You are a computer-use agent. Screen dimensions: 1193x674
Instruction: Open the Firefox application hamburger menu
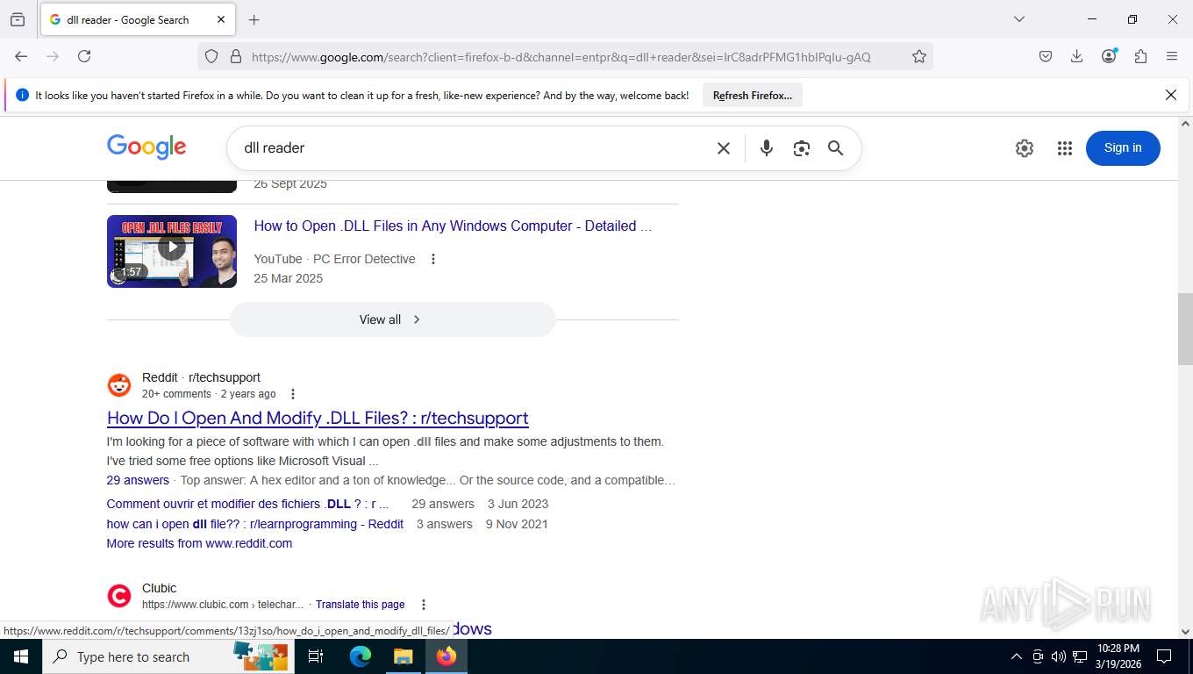[x=1172, y=56]
